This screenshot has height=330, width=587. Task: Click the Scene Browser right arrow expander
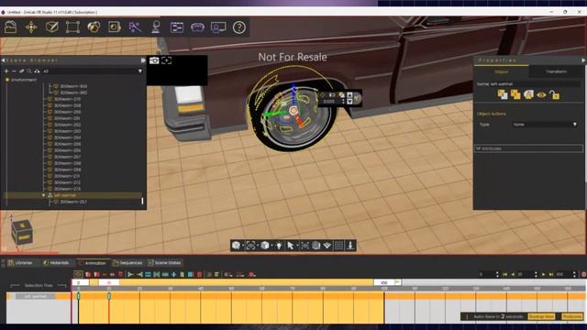[x=143, y=60]
